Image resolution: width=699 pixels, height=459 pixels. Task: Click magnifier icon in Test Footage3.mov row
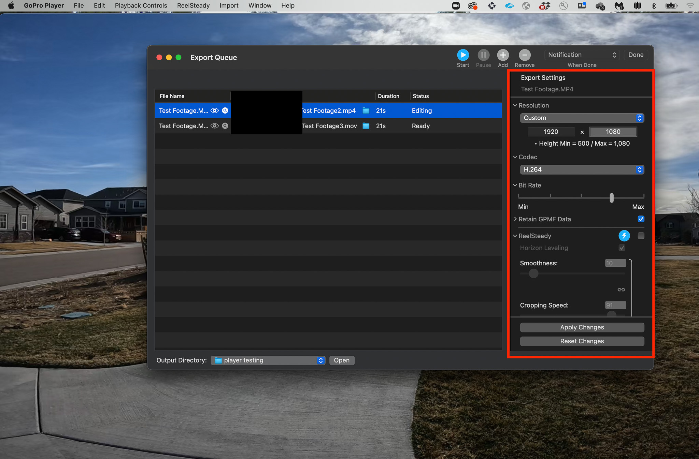pos(225,126)
